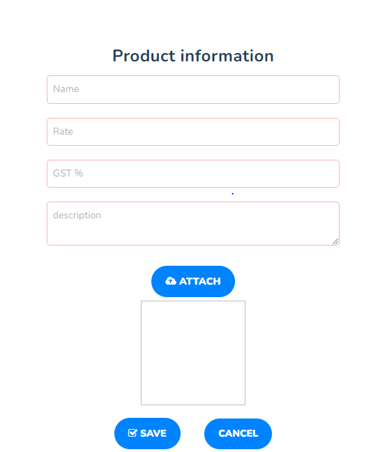Click into the GST % field
387x452 pixels.
pyautogui.click(x=193, y=174)
